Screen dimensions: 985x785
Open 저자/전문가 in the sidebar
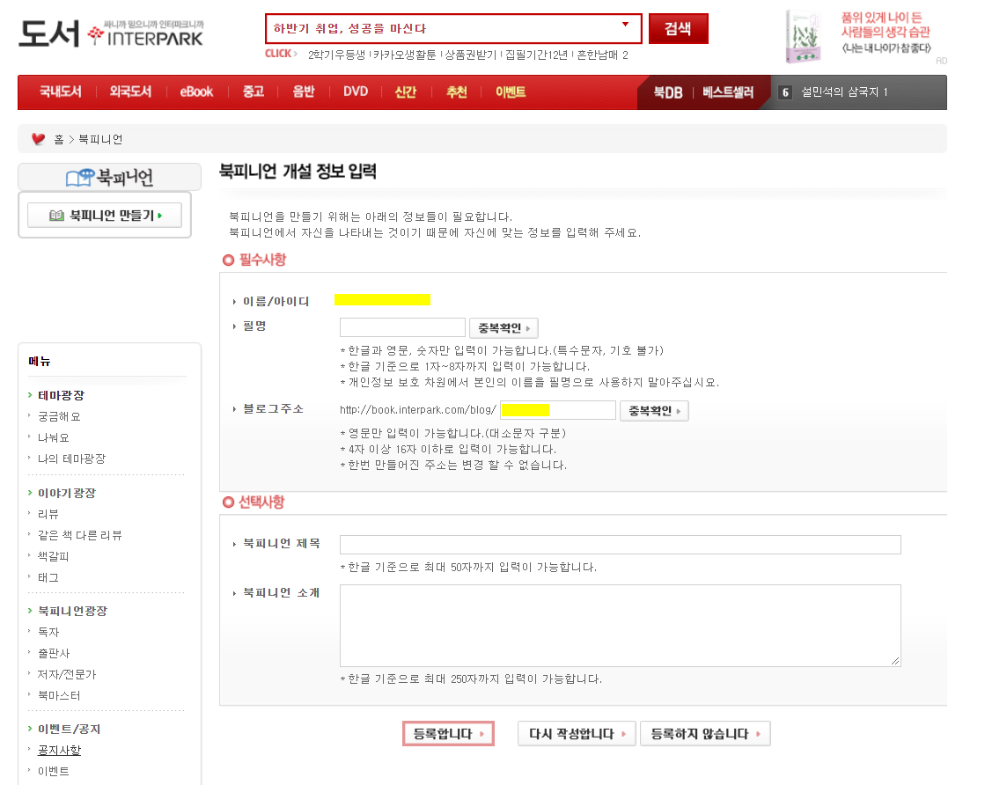[67, 674]
